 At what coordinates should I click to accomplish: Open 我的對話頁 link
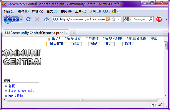[73, 39]
